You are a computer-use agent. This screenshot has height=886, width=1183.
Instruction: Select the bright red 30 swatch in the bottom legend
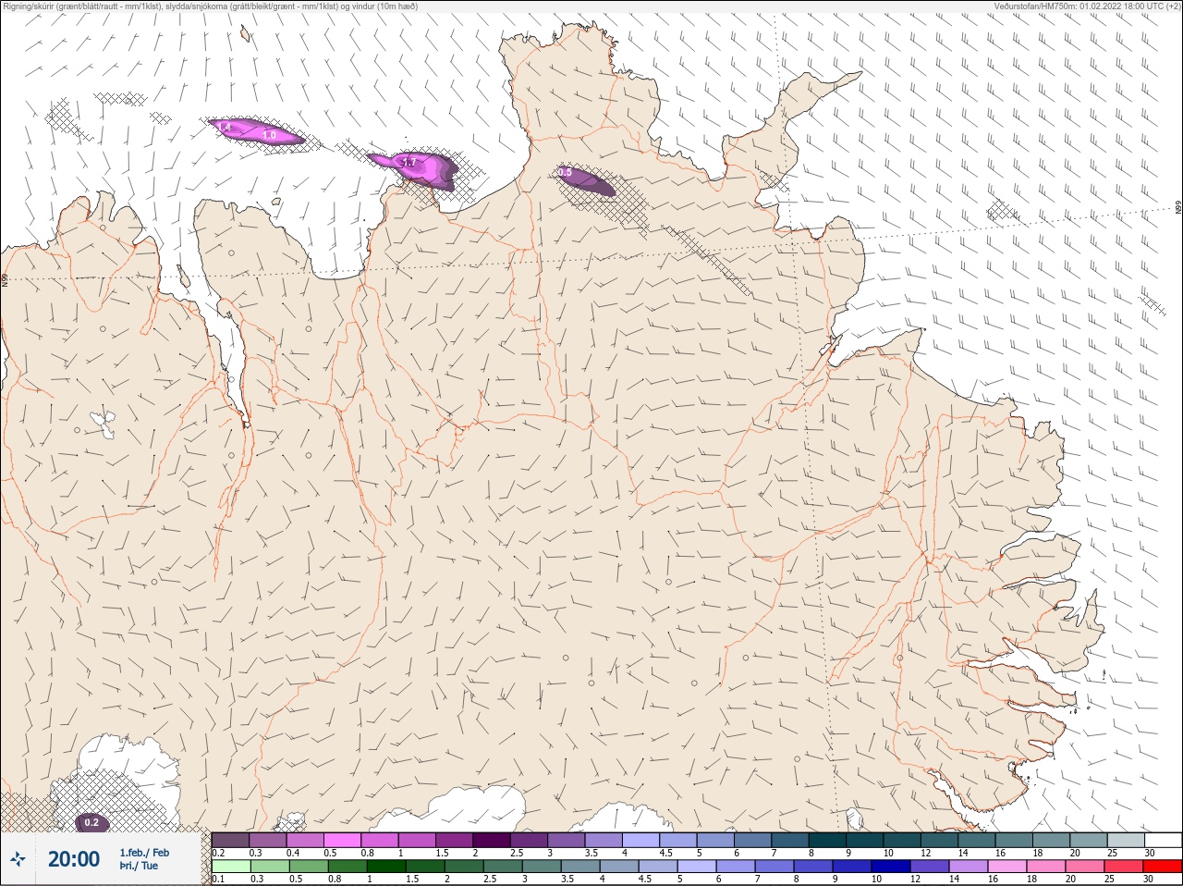[x=1163, y=867]
